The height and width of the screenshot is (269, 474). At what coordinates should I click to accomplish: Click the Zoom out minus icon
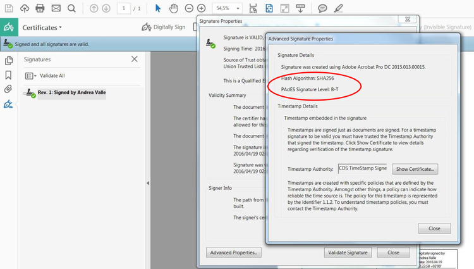(x=189, y=8)
